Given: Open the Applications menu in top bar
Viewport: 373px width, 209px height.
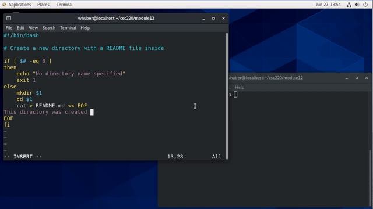Looking at the screenshot, I should coord(20,5).
